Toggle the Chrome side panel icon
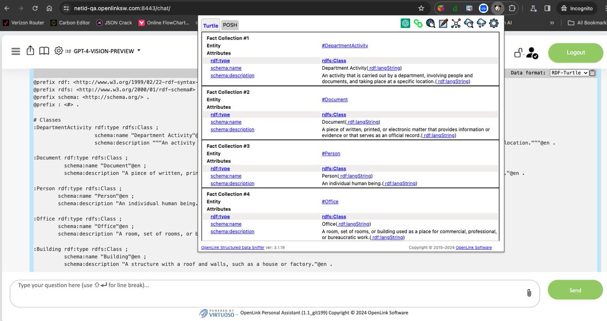The width and height of the screenshot is (607, 321). tap(547, 8)
